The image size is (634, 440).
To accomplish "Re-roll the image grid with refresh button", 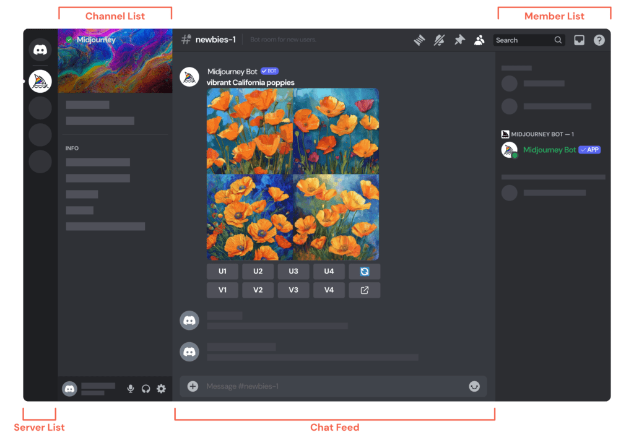I will click(365, 271).
